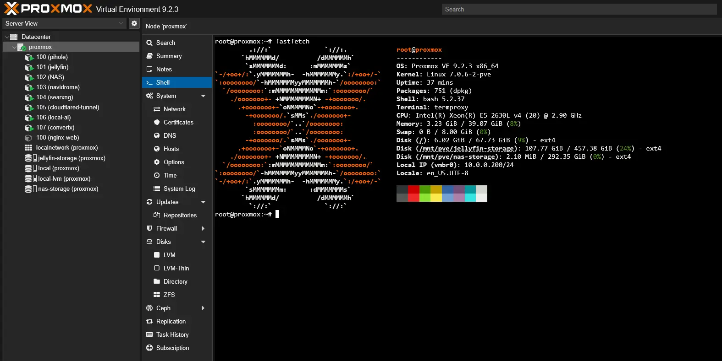Viewport: 722px width, 361px height.
Task: Click the Notes sticky-note icon
Action: pos(149,69)
